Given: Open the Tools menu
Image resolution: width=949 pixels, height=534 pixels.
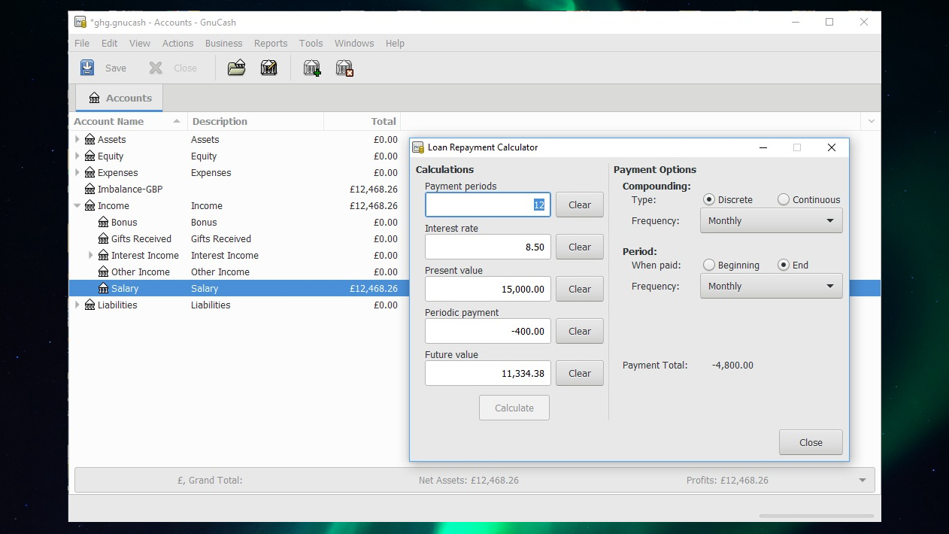Looking at the screenshot, I should 311,43.
